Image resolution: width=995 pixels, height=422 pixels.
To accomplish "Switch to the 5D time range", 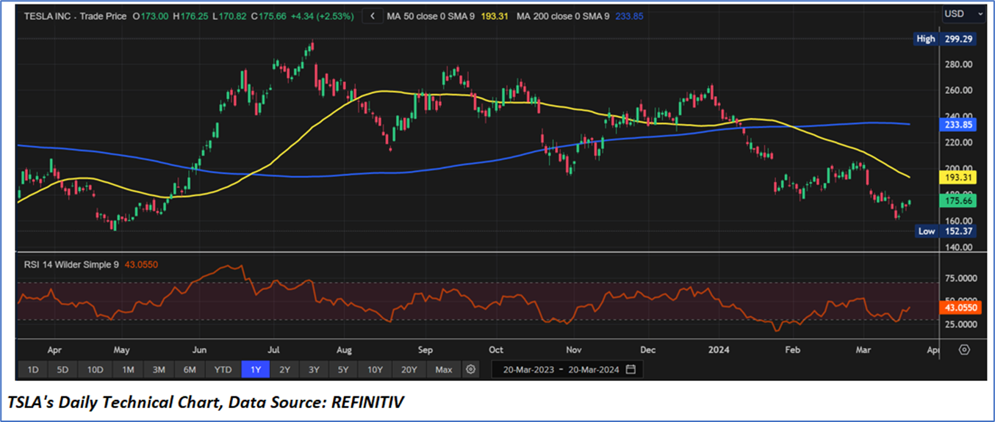I will coord(63,369).
